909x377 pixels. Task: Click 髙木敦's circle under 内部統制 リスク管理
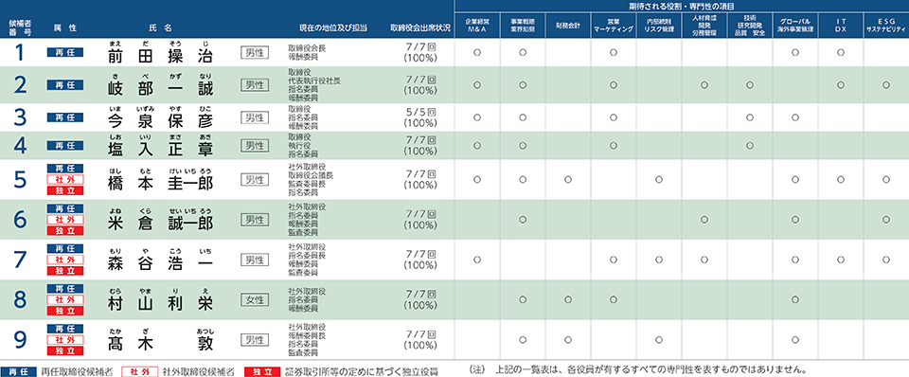659,339
